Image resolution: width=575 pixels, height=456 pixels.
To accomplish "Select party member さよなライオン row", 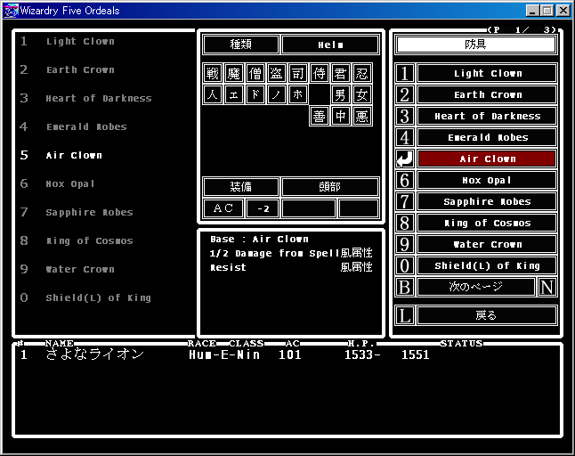I will click(x=287, y=354).
